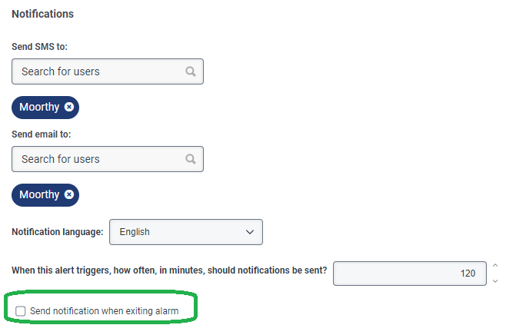The width and height of the screenshot is (526, 325).
Task: Click the Notifications section heading
Action: [42, 14]
